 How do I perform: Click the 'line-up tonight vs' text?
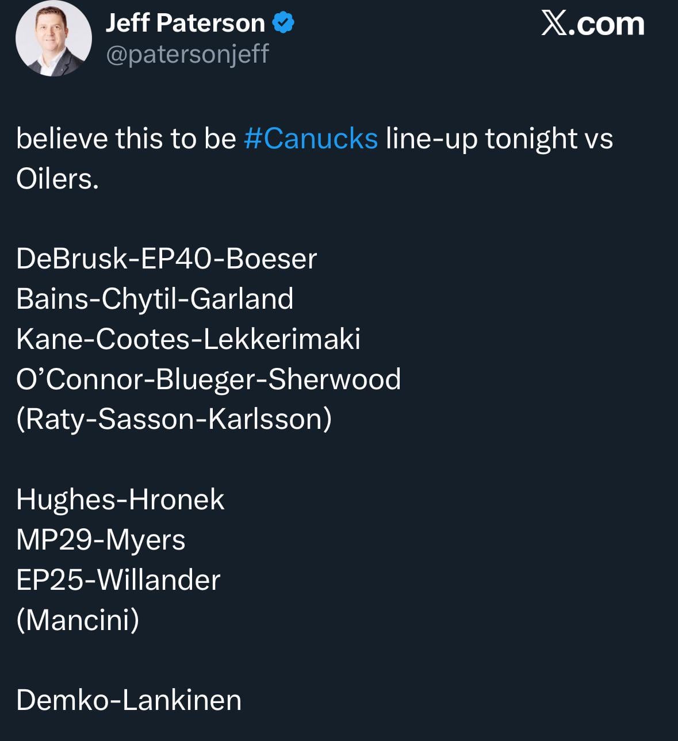click(x=499, y=139)
